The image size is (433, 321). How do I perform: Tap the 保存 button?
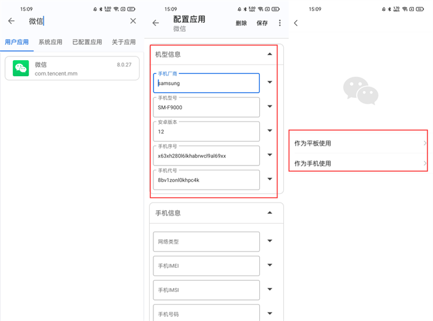coord(262,24)
